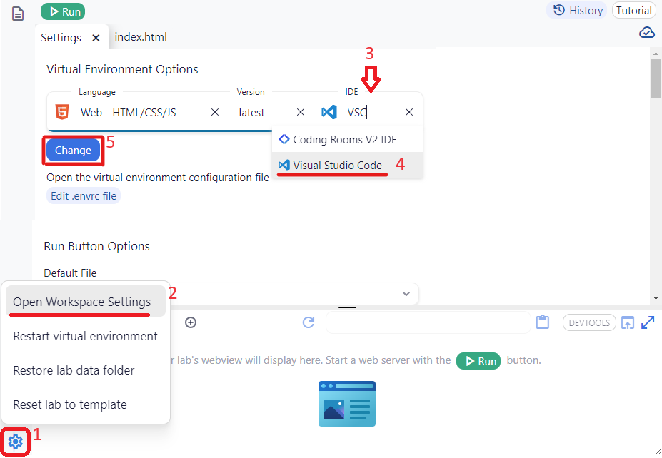Open the webview in a new tab
The width and height of the screenshot is (662, 458).
627,322
